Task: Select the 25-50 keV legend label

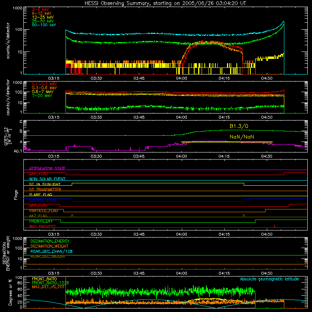Action: (43, 21)
